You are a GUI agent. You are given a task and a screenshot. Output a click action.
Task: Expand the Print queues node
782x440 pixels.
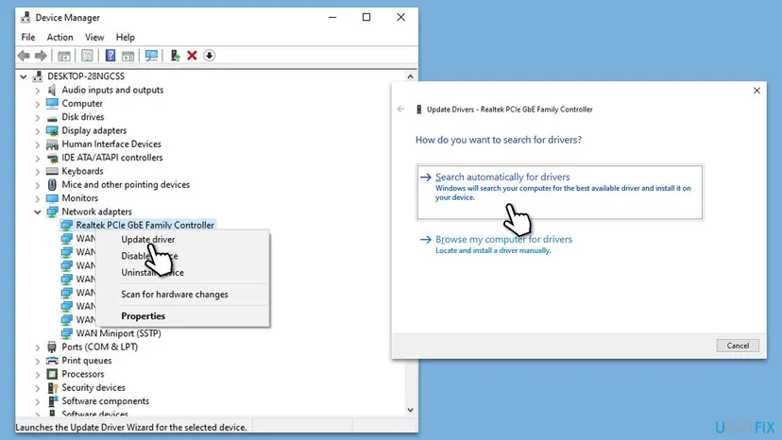click(38, 361)
